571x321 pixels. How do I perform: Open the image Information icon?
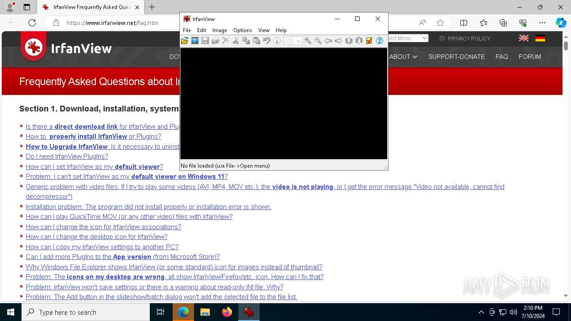[x=277, y=41]
